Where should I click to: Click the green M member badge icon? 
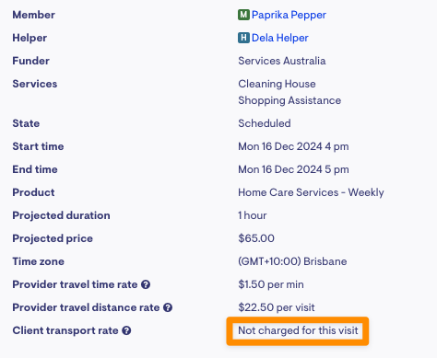243,15
